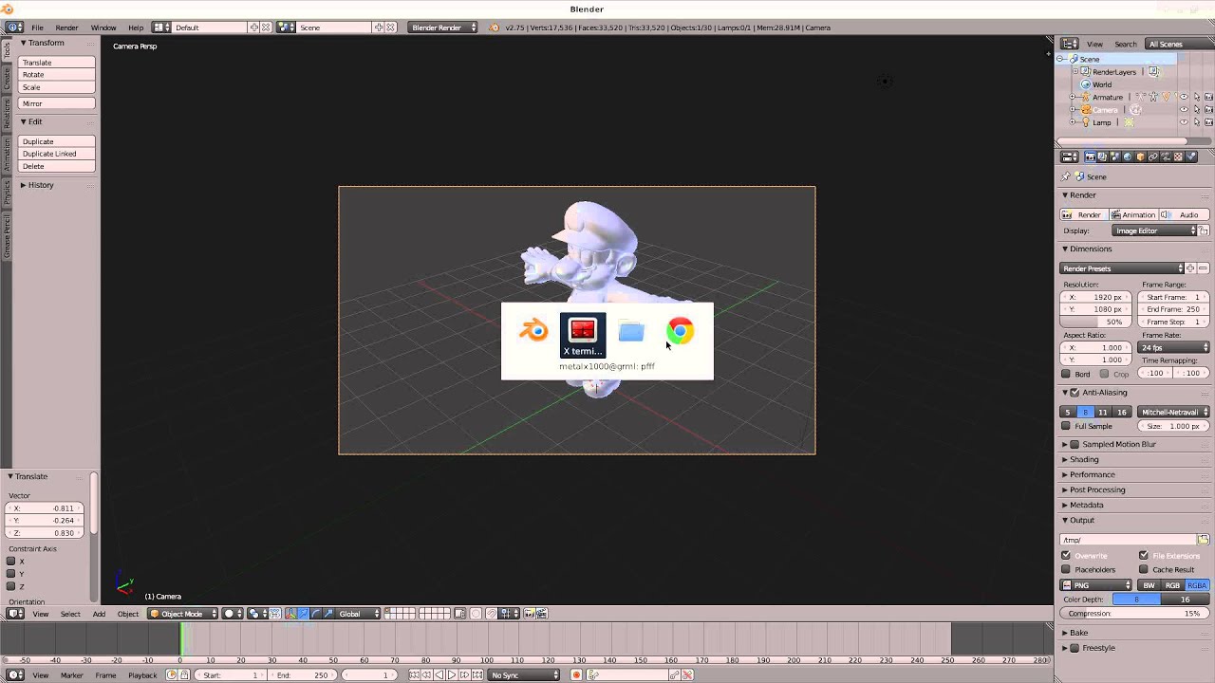Open the Playback menu in timeline
Screen dimensions: 1215x683
tap(142, 674)
